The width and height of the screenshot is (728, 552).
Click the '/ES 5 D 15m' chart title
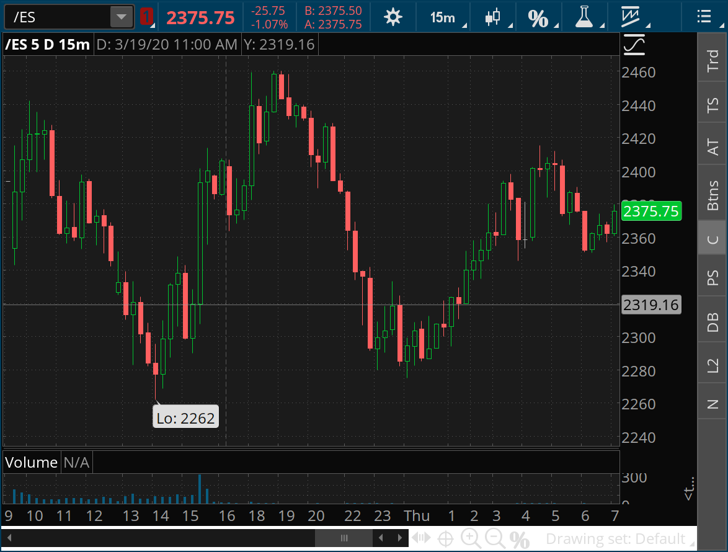(x=47, y=45)
